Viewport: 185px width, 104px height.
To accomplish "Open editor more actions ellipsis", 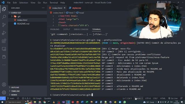I will coord(181,8).
